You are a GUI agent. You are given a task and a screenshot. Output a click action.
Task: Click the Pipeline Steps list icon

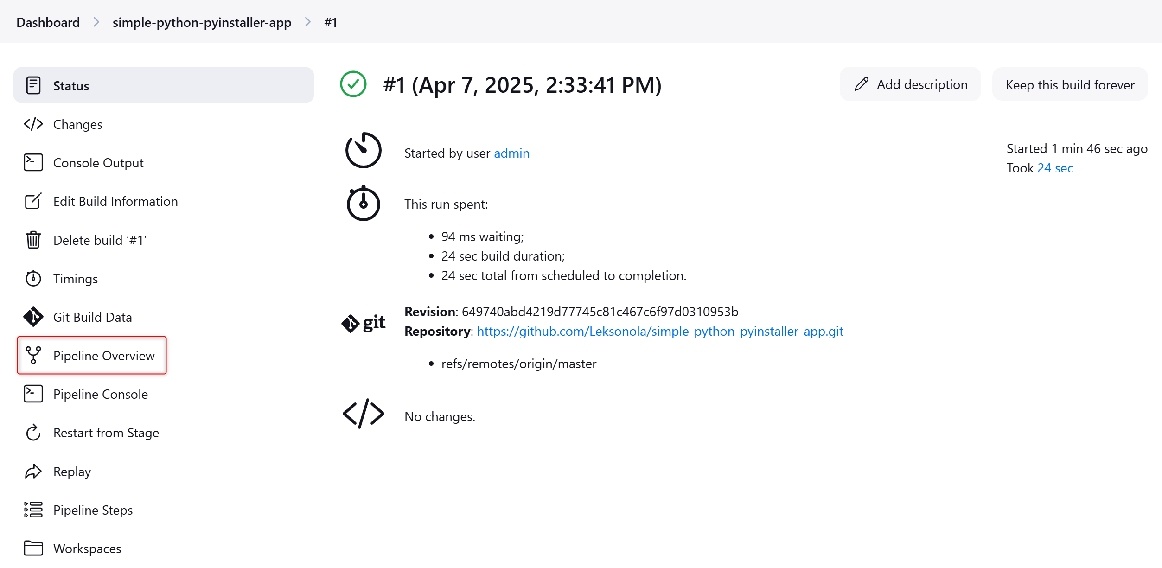coord(33,510)
